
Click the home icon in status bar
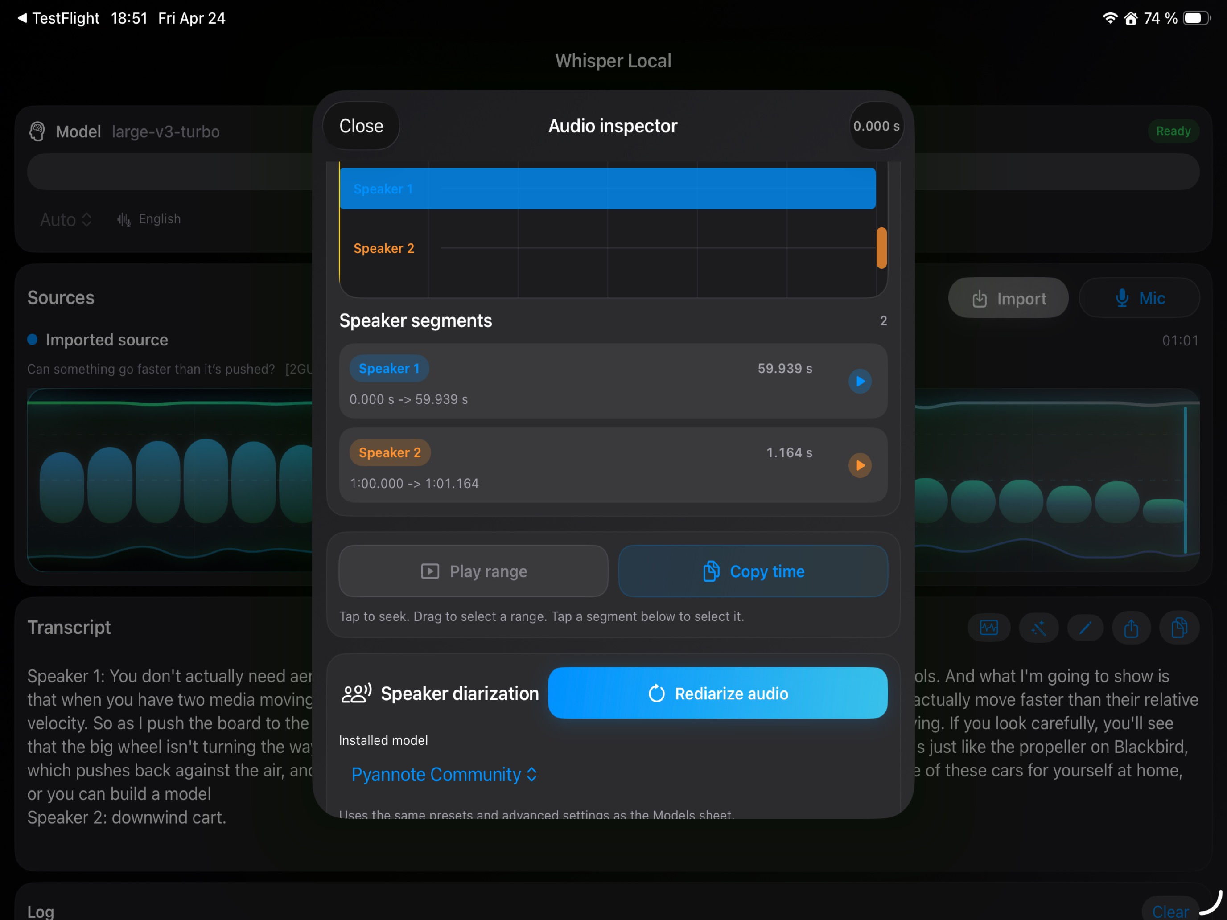tap(1131, 18)
